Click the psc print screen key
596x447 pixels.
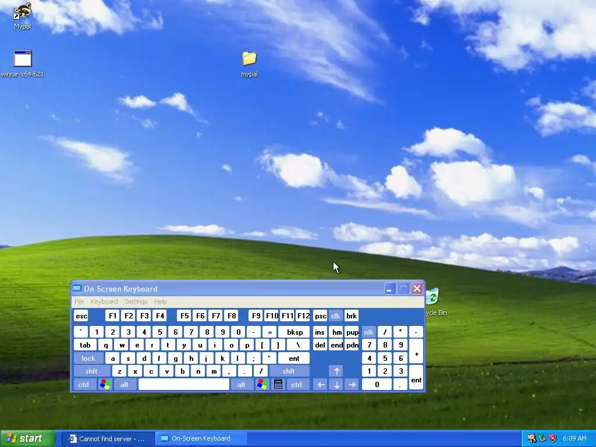tap(321, 316)
